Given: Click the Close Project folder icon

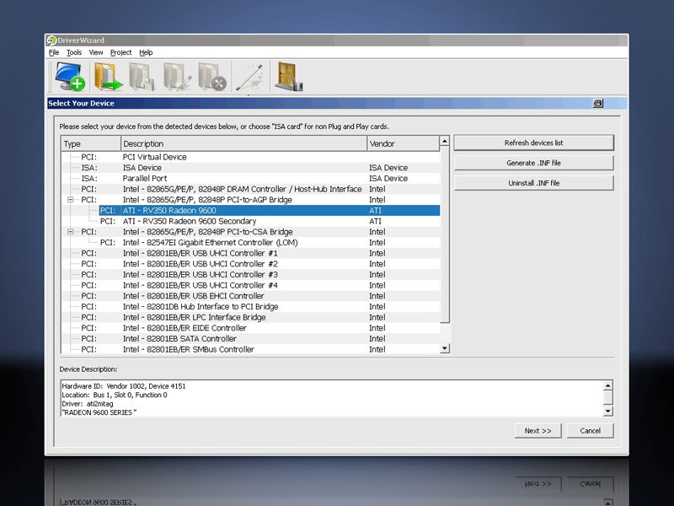Looking at the screenshot, I should [211, 76].
